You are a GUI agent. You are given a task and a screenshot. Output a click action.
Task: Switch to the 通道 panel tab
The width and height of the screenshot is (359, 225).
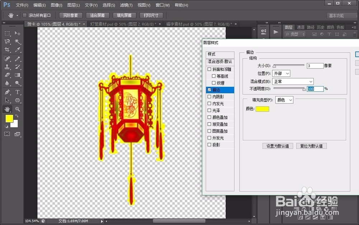[300, 27]
